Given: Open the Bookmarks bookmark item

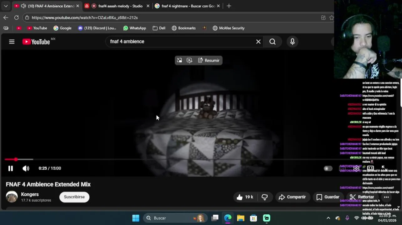Looking at the screenshot, I should click(184, 28).
